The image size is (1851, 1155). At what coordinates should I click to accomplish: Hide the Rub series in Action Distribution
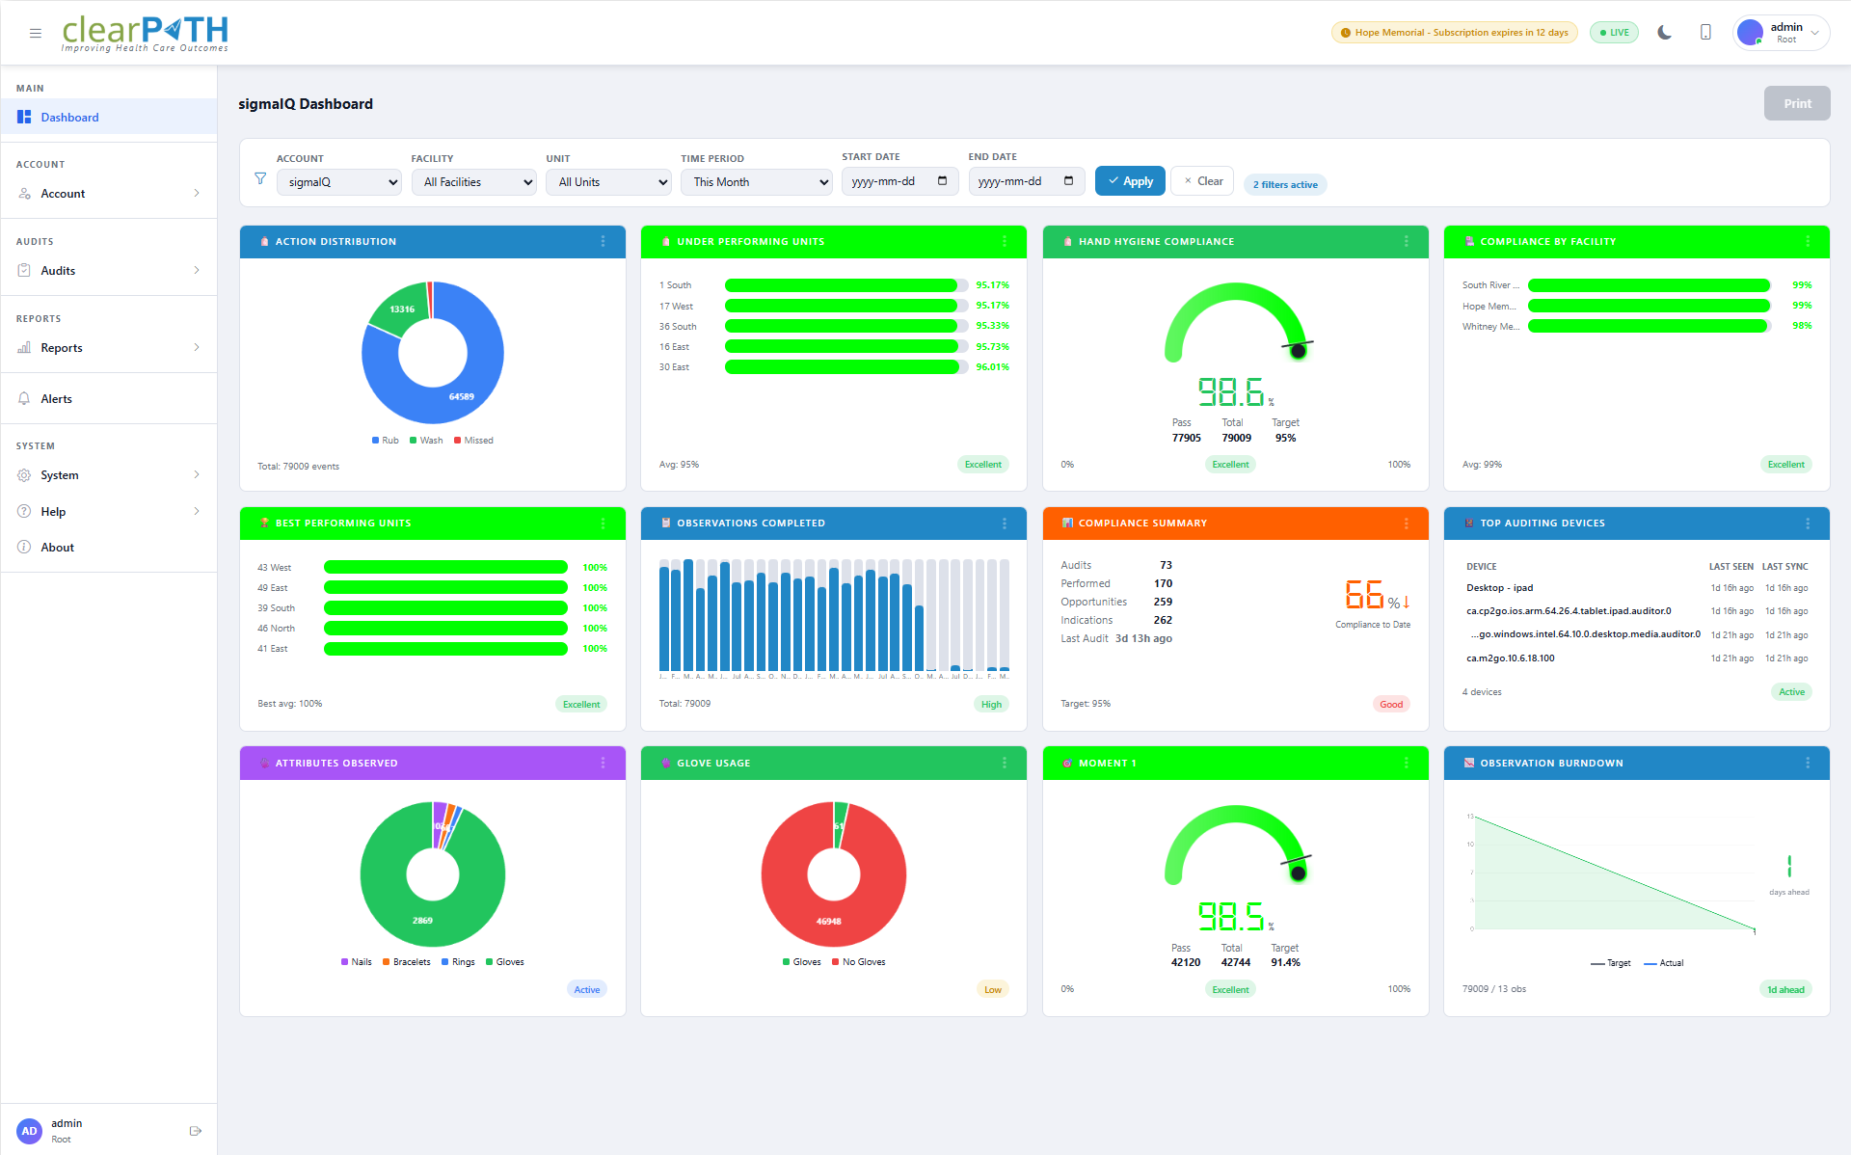click(384, 441)
